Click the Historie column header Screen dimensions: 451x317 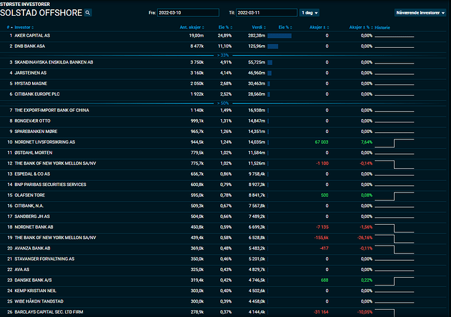tap(382, 28)
